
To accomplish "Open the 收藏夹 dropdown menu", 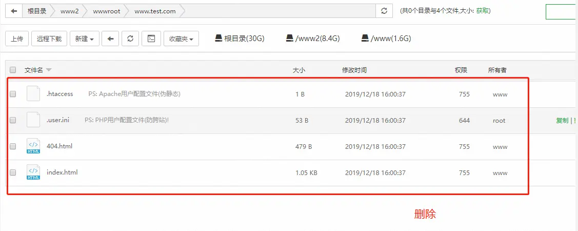I will point(181,38).
